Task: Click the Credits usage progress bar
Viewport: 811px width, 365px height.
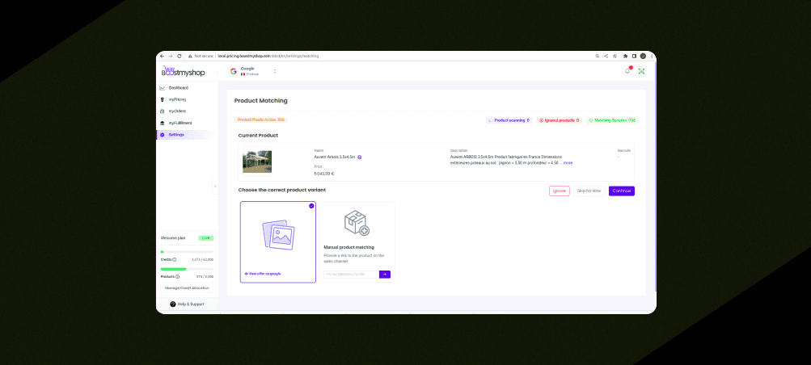Action: [187, 252]
